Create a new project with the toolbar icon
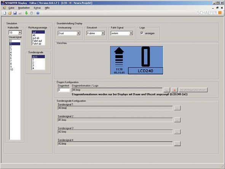The height and width of the screenshot is (169, 225). click(x=5, y=13)
